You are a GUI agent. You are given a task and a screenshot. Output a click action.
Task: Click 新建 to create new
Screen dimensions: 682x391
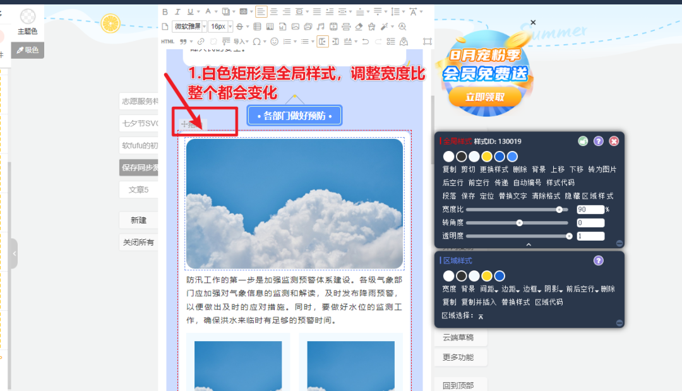[x=138, y=220]
